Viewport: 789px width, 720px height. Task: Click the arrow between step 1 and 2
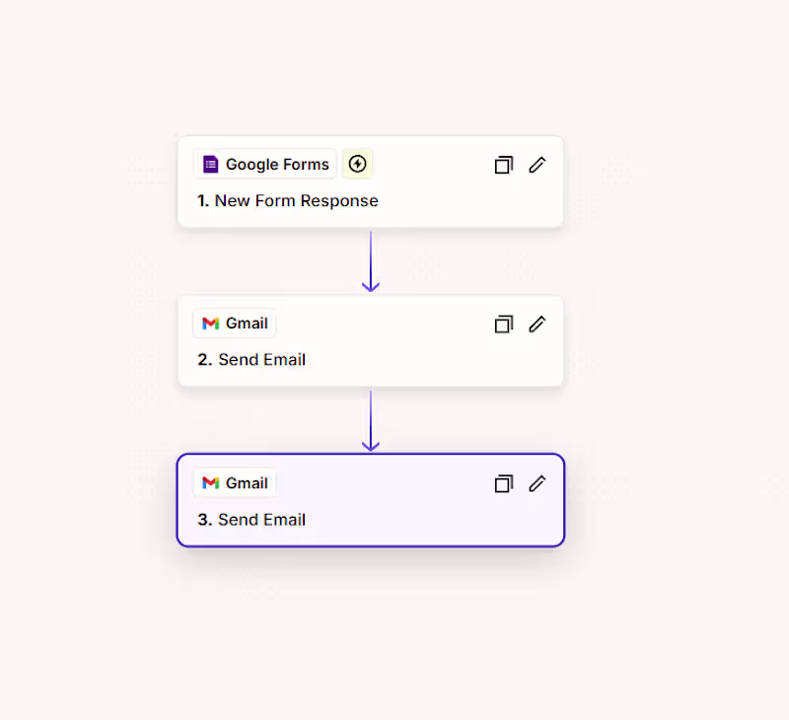371,261
